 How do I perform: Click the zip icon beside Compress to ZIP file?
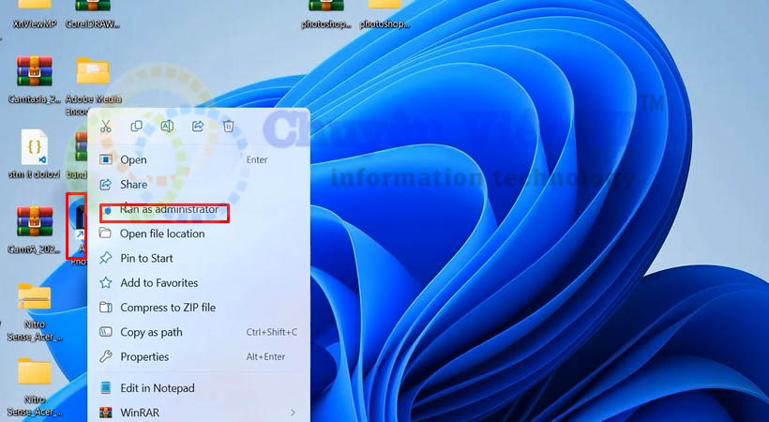point(105,308)
